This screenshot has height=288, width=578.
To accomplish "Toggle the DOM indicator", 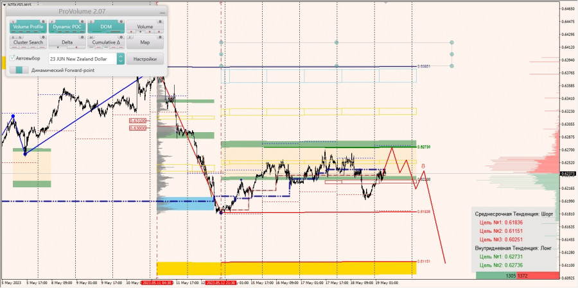I will click(106, 27).
